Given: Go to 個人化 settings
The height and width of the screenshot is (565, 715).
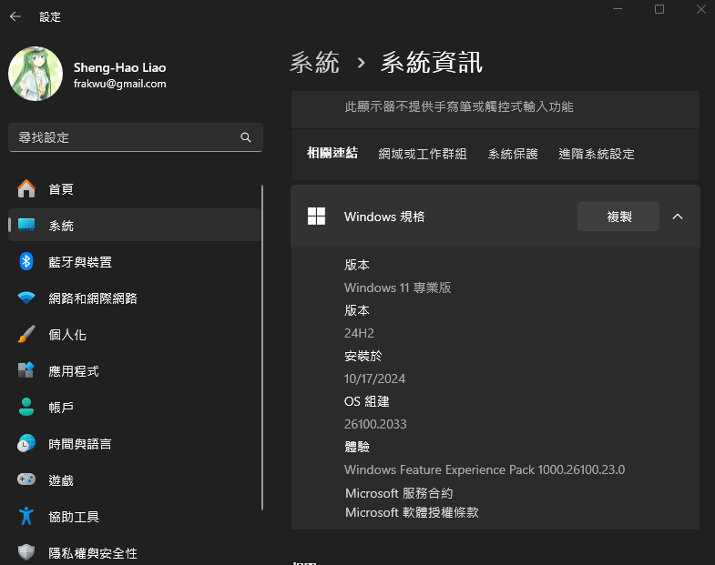Looking at the screenshot, I should click(136, 335).
